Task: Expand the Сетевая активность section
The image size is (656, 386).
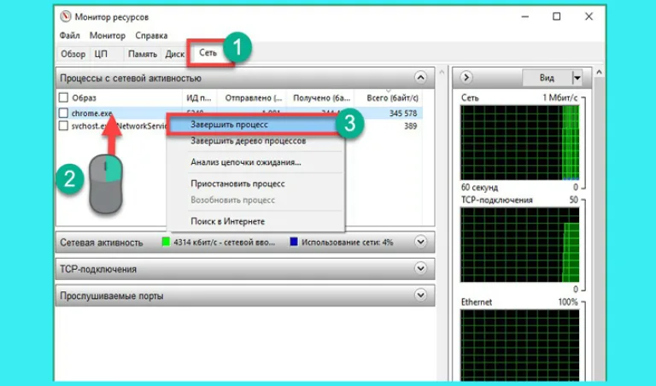Action: [420, 242]
